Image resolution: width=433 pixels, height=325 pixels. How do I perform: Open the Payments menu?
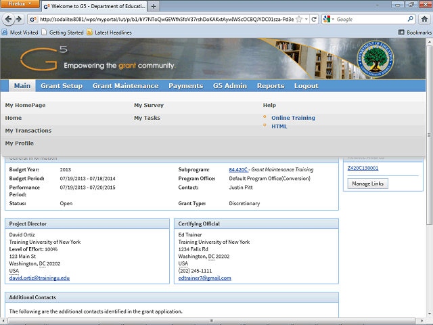pyautogui.click(x=186, y=86)
